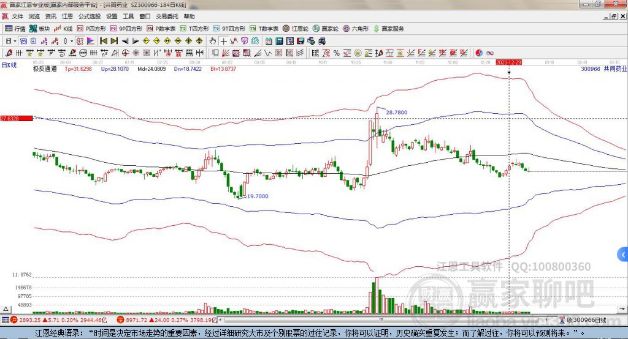Open the 文件 menu
The height and width of the screenshot is (339, 628).
click(17, 17)
